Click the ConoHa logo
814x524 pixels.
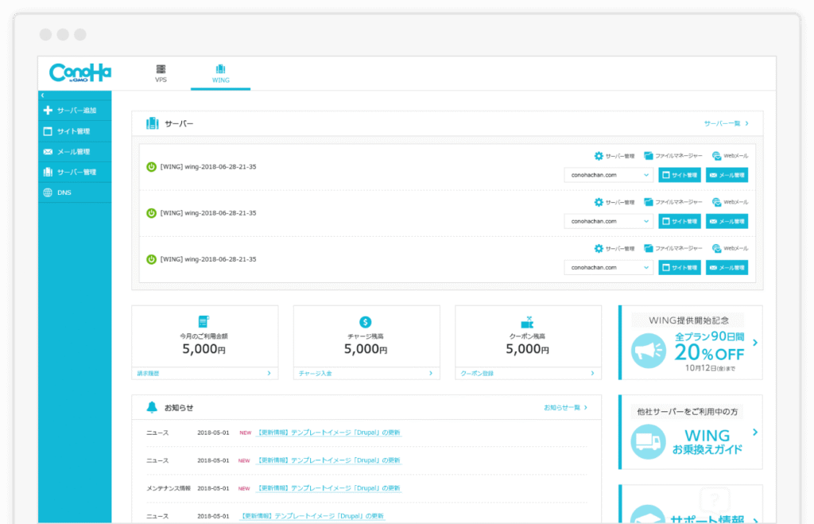click(x=79, y=73)
